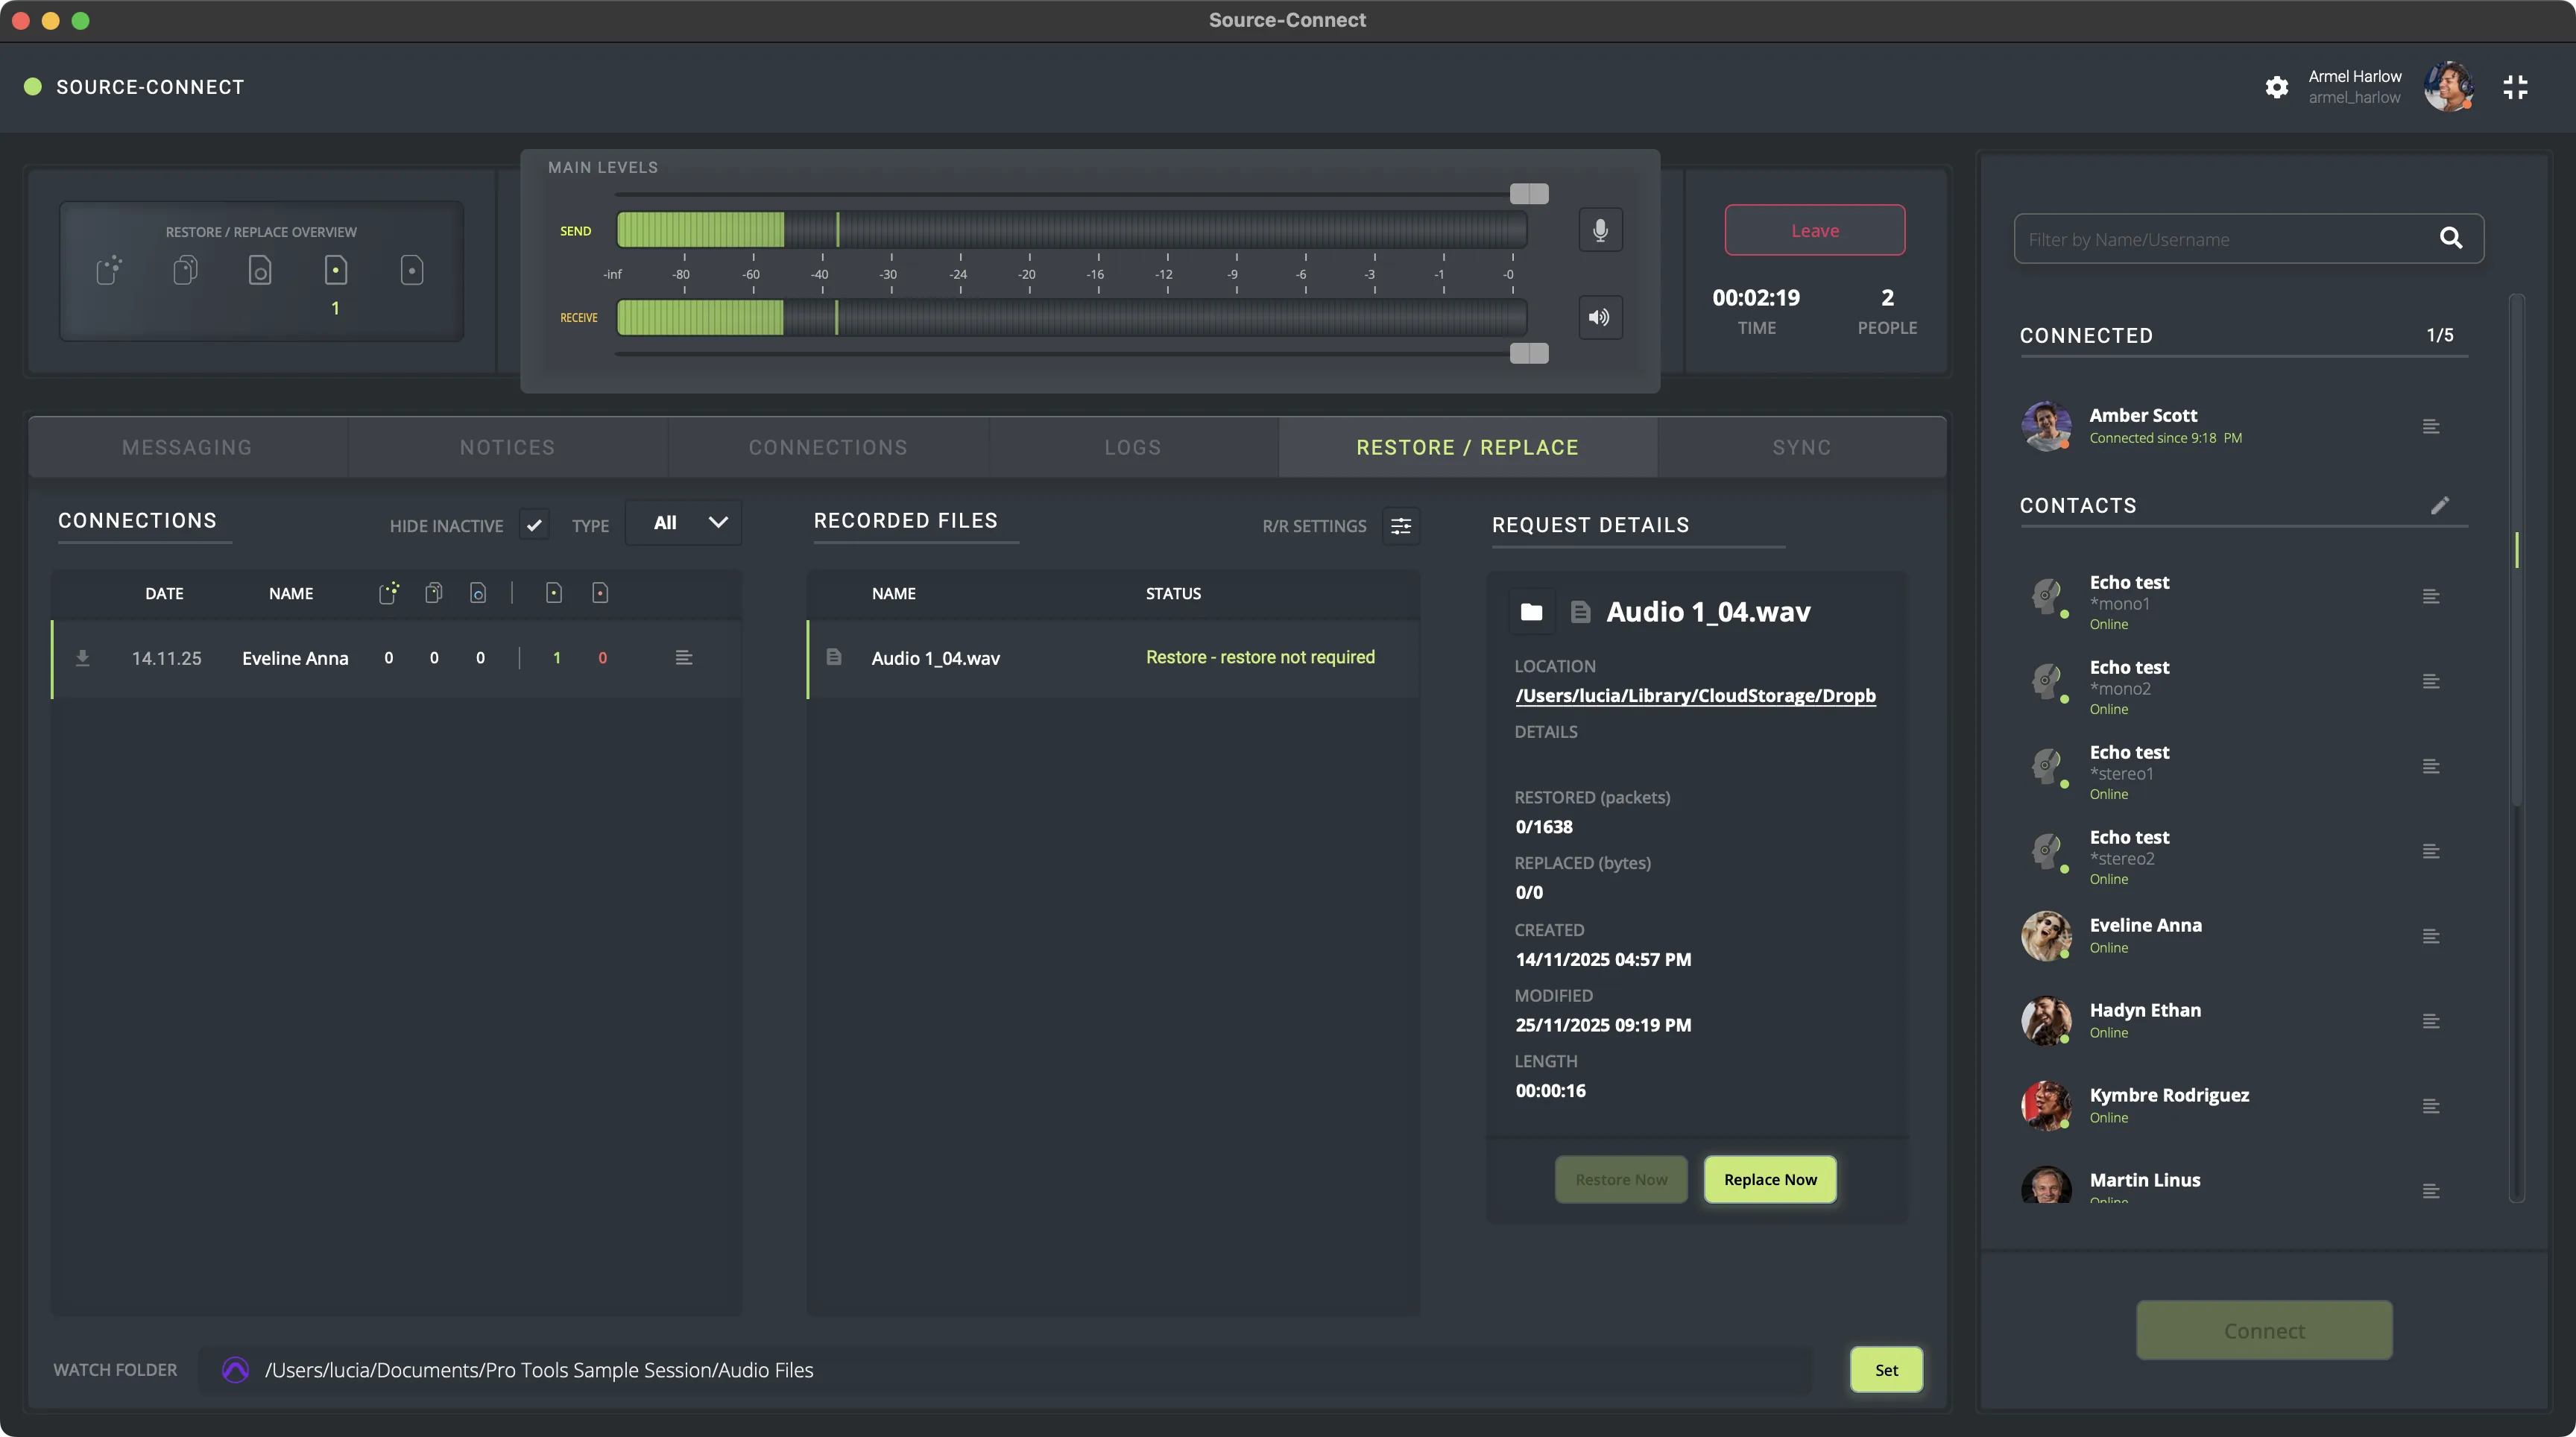
Task: Click the Replace Now button
Action: point(1770,1180)
